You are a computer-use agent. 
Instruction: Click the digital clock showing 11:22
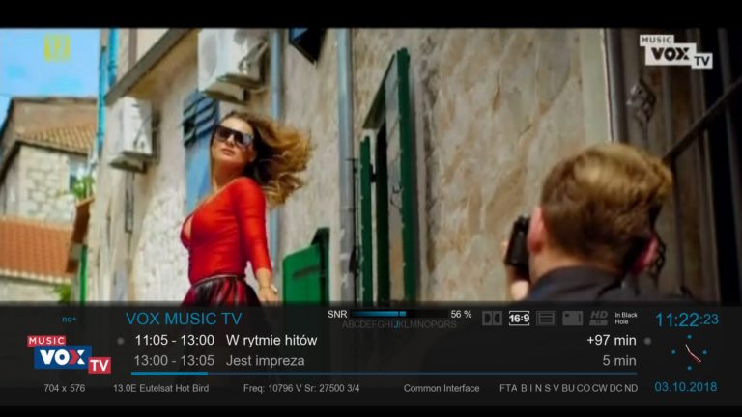click(686, 320)
